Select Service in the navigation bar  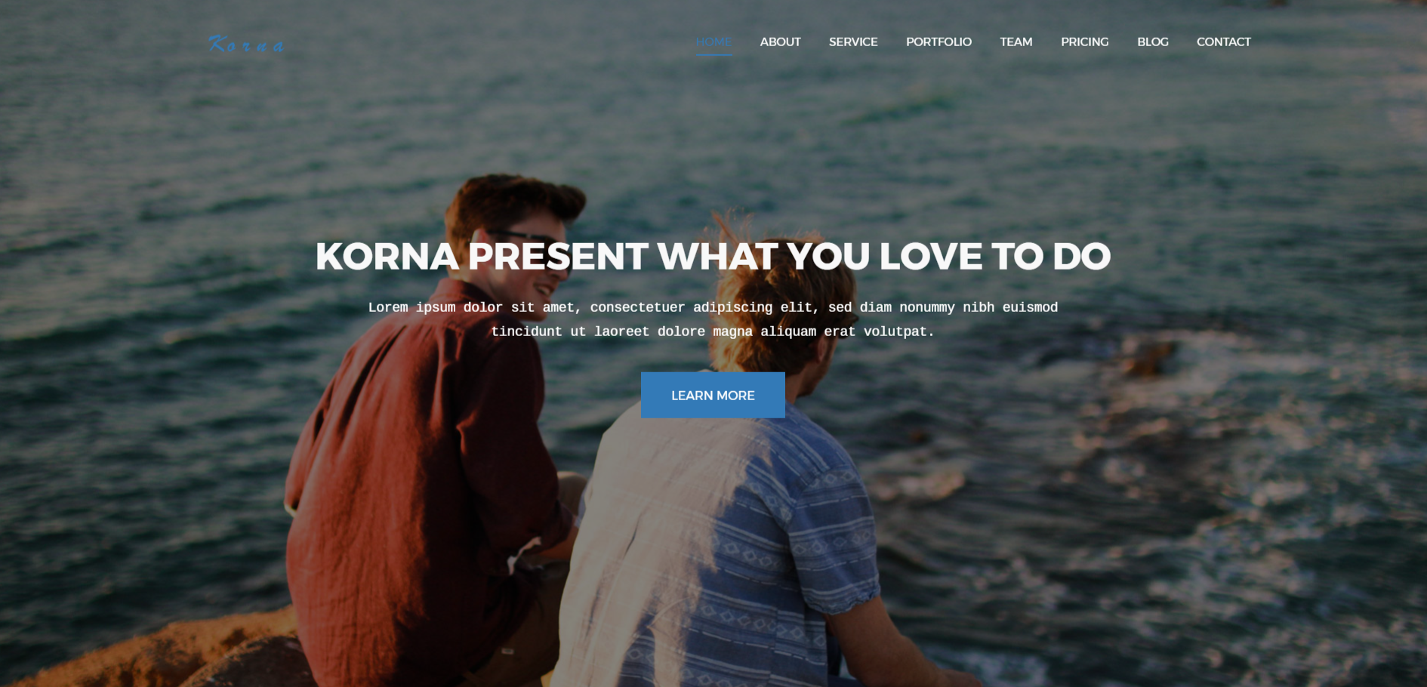click(853, 42)
